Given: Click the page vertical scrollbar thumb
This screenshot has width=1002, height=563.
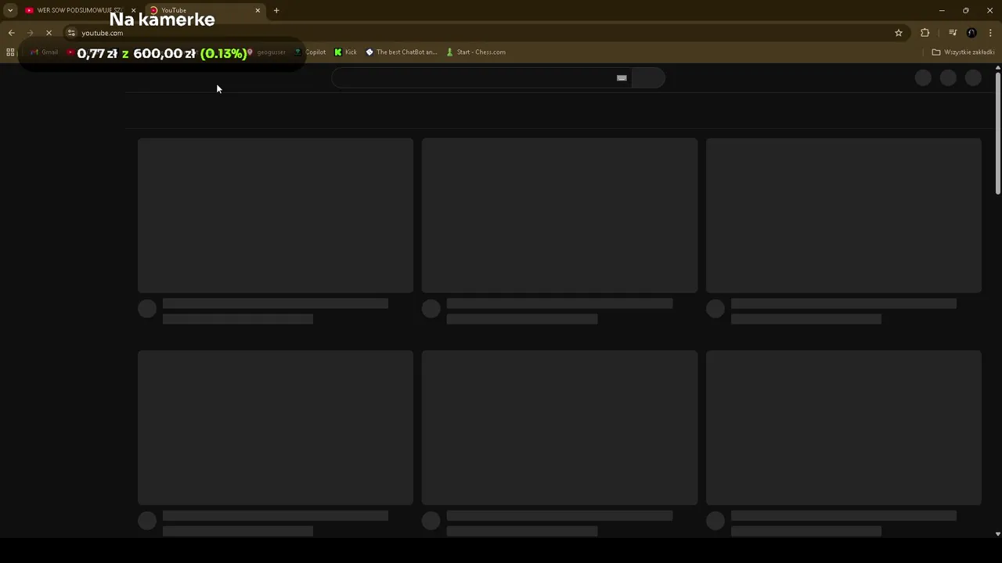Looking at the screenshot, I should [x=997, y=133].
